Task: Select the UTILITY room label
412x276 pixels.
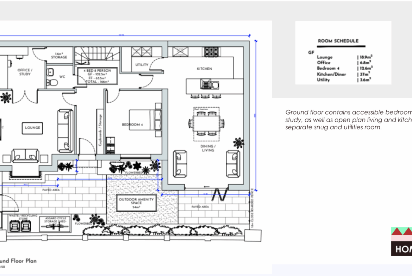Action: pyautogui.click(x=142, y=65)
